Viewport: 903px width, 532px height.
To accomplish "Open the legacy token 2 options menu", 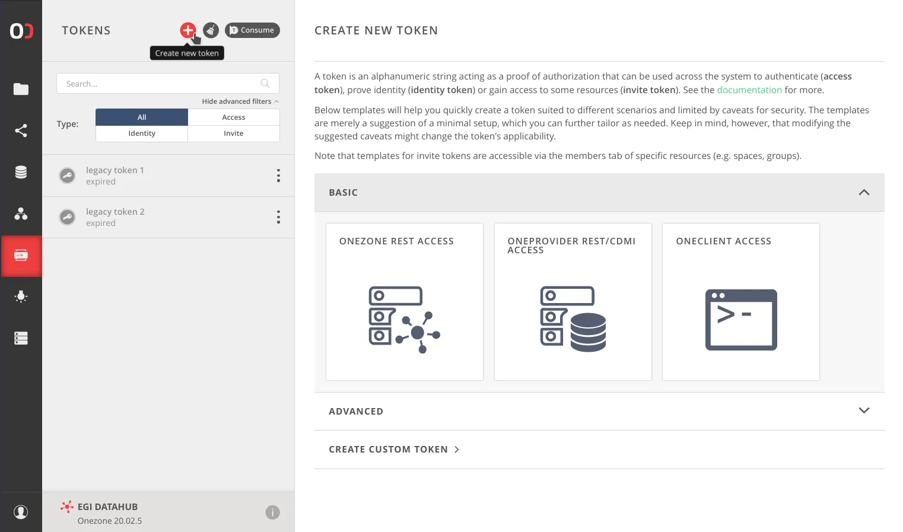I will [x=278, y=217].
